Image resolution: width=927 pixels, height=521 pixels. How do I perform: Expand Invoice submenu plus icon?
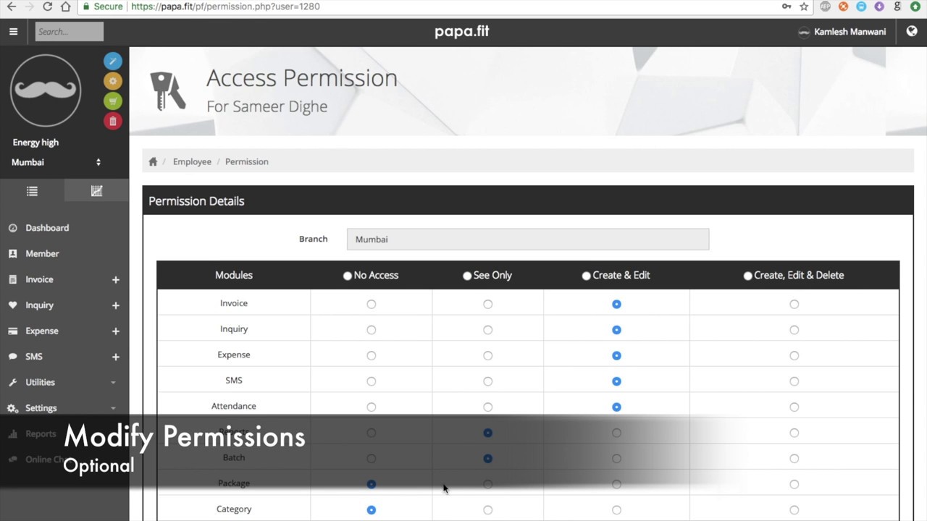coord(115,280)
